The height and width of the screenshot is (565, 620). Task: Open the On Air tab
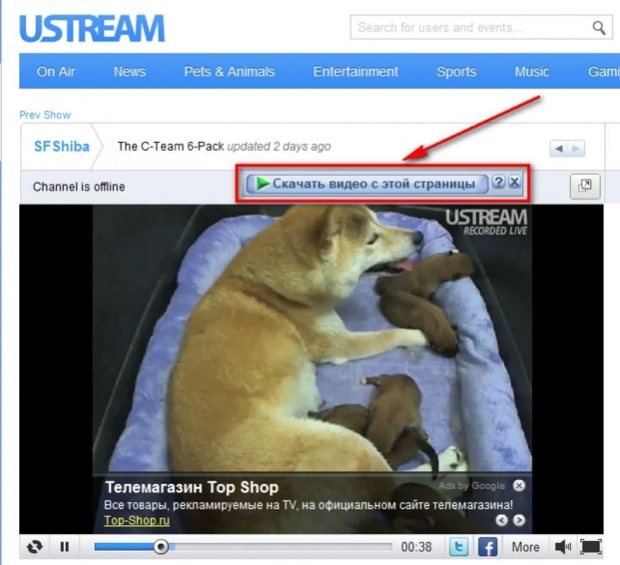(x=56, y=71)
